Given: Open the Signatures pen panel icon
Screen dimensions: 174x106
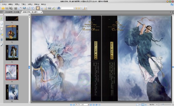Looking at the screenshot, I should pyautogui.click(x=2, y=45).
